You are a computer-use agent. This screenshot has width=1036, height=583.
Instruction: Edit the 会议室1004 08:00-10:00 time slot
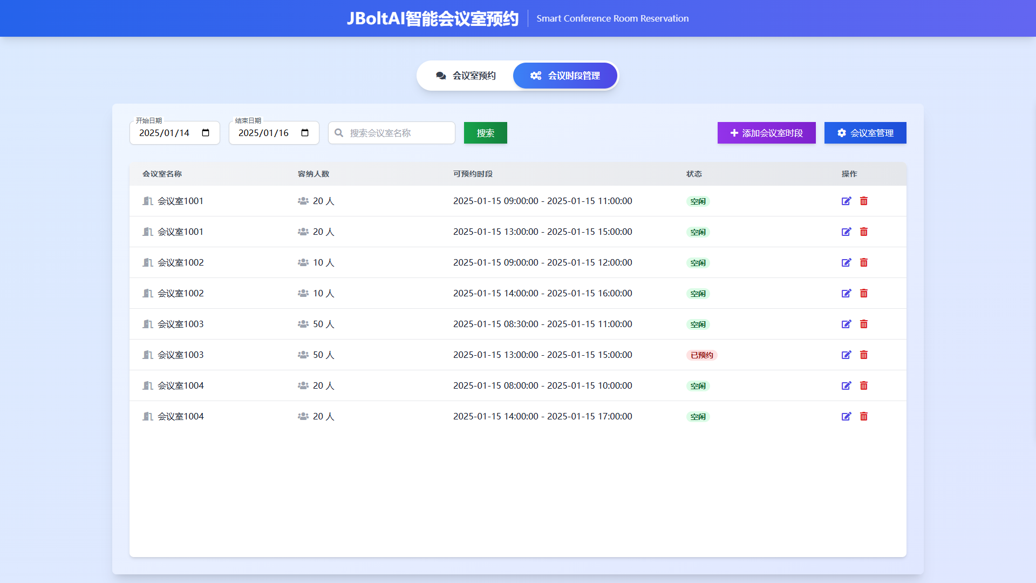pyautogui.click(x=847, y=385)
